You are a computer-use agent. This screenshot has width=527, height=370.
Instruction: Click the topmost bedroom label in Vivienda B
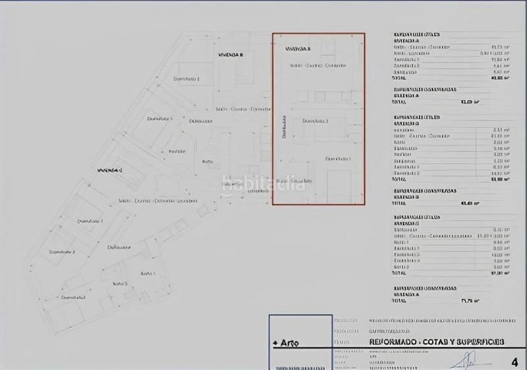(x=186, y=78)
